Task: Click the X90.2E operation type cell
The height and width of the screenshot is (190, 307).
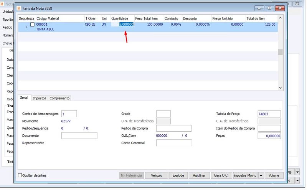Action: coord(90,25)
